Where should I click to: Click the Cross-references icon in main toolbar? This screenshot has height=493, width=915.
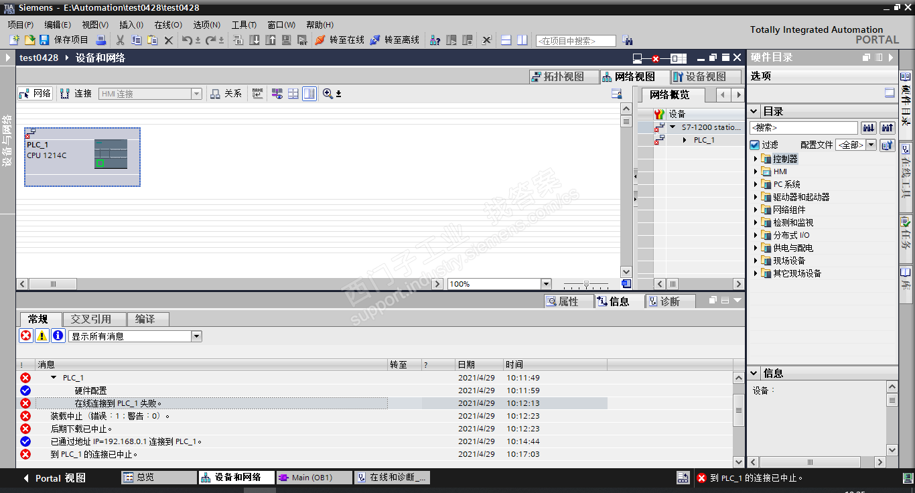click(487, 40)
